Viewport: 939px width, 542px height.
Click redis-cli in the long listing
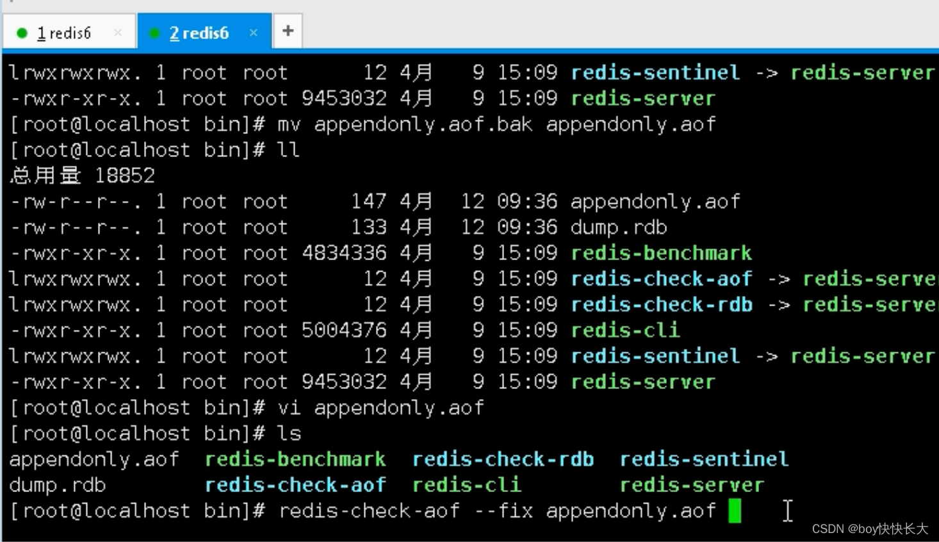pyautogui.click(x=625, y=330)
